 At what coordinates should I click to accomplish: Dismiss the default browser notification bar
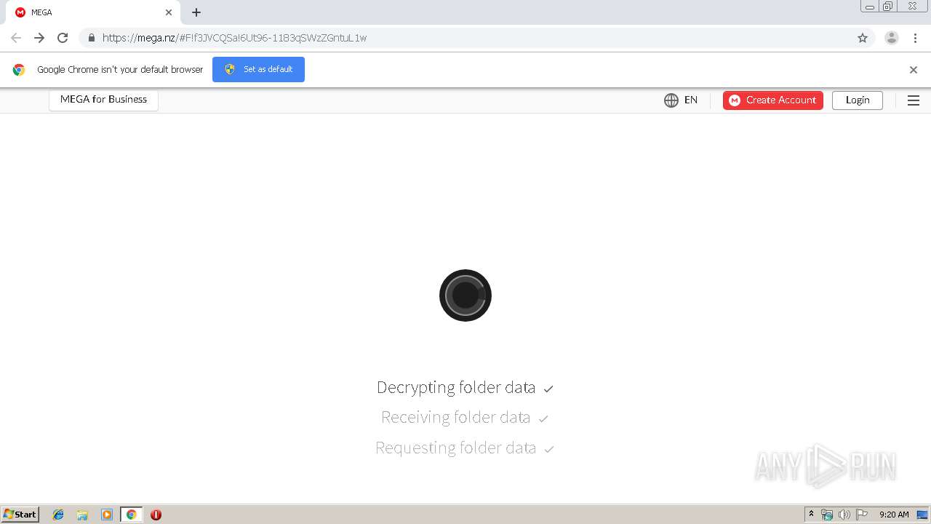[914, 70]
